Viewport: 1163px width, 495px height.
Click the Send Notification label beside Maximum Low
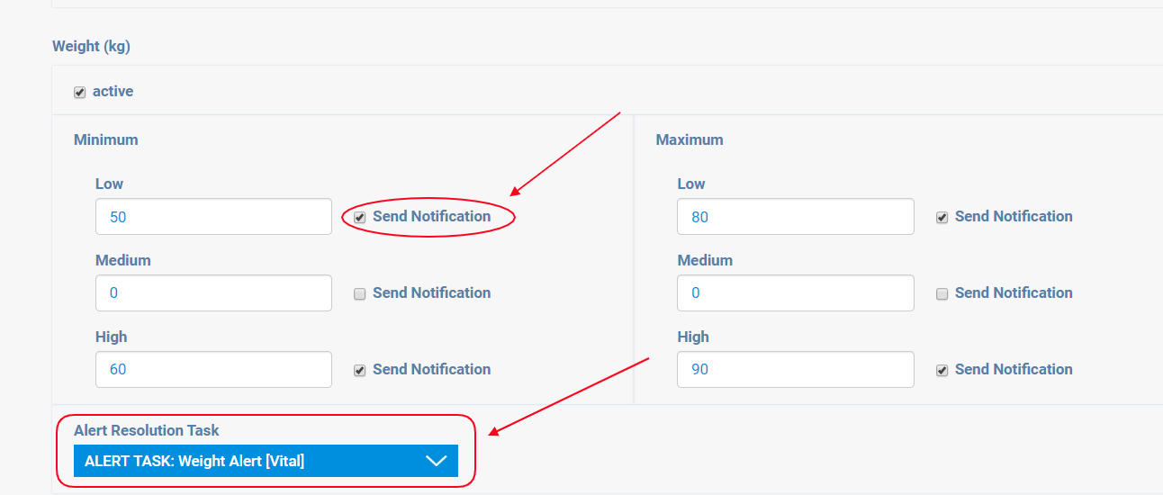1014,216
